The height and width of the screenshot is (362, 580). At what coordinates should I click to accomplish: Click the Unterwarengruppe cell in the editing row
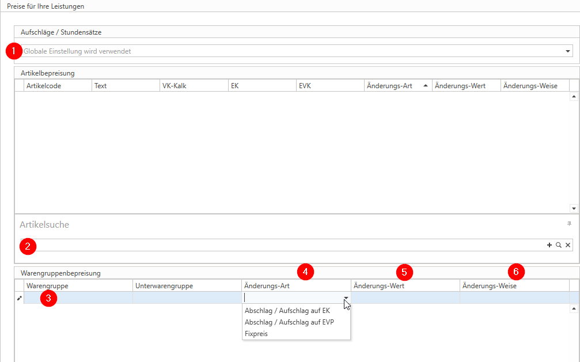(x=187, y=297)
